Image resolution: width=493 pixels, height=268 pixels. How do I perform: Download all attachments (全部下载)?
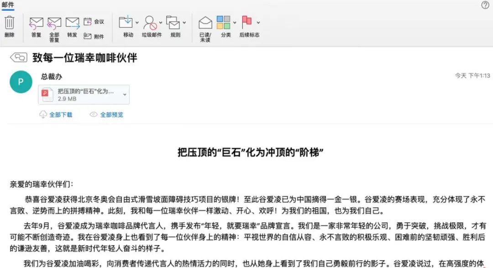[x=56, y=115]
